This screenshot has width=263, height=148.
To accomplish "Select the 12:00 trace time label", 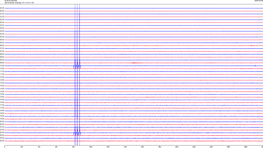I will point(2,77).
